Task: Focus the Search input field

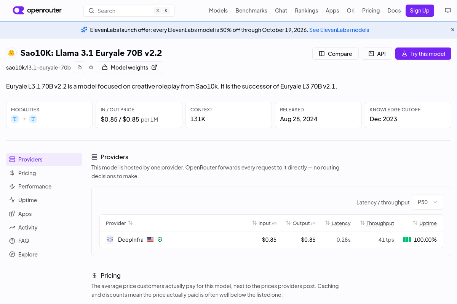Action: (x=129, y=11)
